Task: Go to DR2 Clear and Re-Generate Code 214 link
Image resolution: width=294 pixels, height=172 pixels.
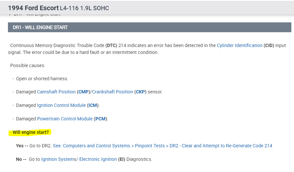Action: pyautogui.click(x=162, y=146)
